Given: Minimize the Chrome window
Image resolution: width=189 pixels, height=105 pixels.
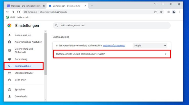Looking at the screenshot, I should (x=163, y=4).
